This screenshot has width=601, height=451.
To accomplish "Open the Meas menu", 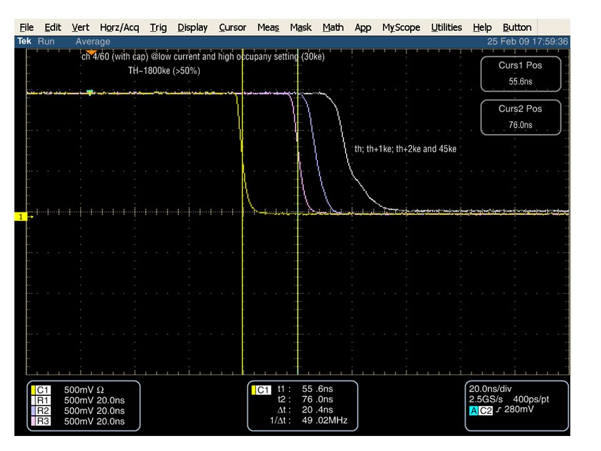I will click(268, 28).
